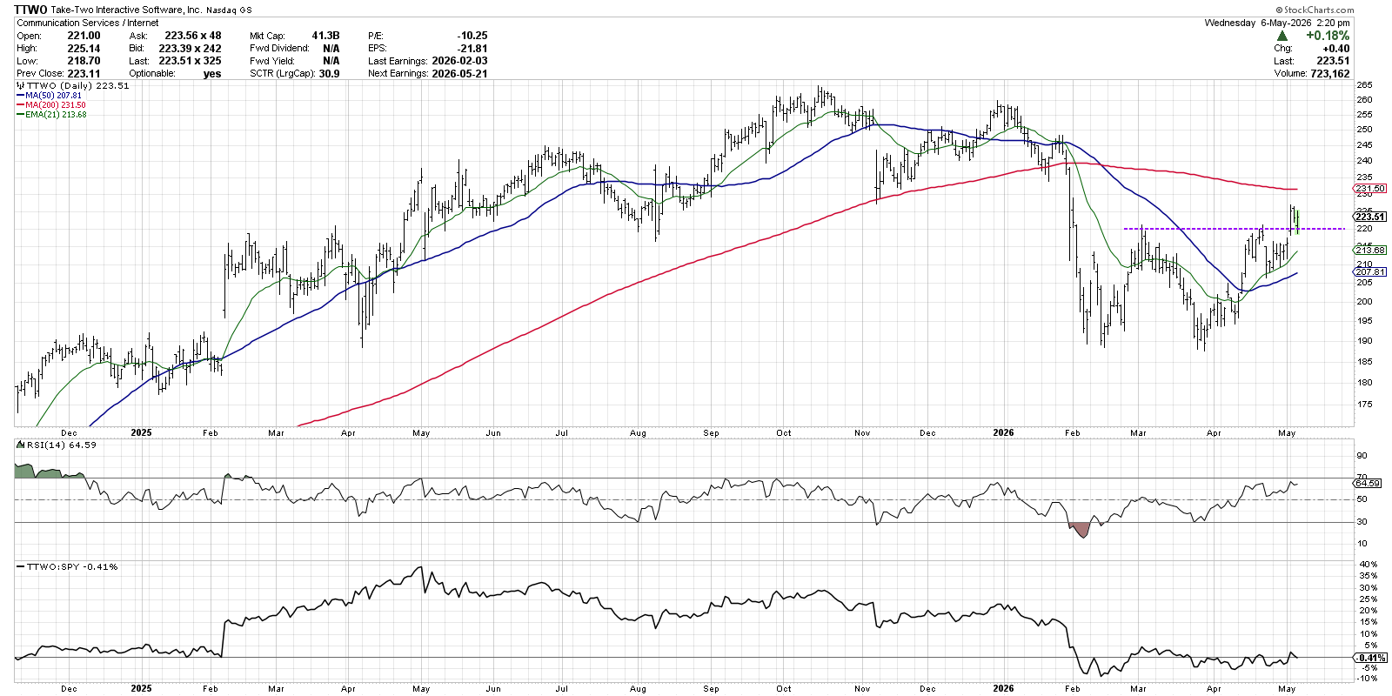Click the EMA(21) 213.68 legend entry
1392x696 pixels.
pos(56,115)
